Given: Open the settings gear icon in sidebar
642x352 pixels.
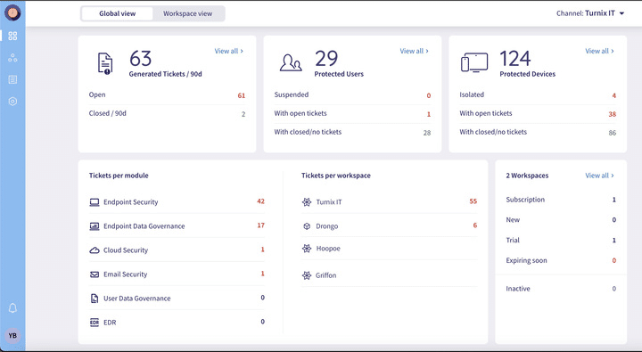Looking at the screenshot, I should click(x=12, y=101).
